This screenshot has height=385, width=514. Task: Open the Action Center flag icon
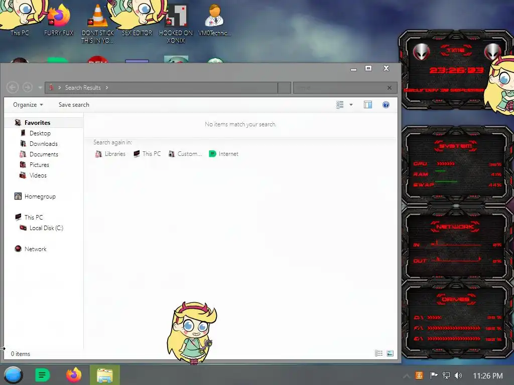434,375
